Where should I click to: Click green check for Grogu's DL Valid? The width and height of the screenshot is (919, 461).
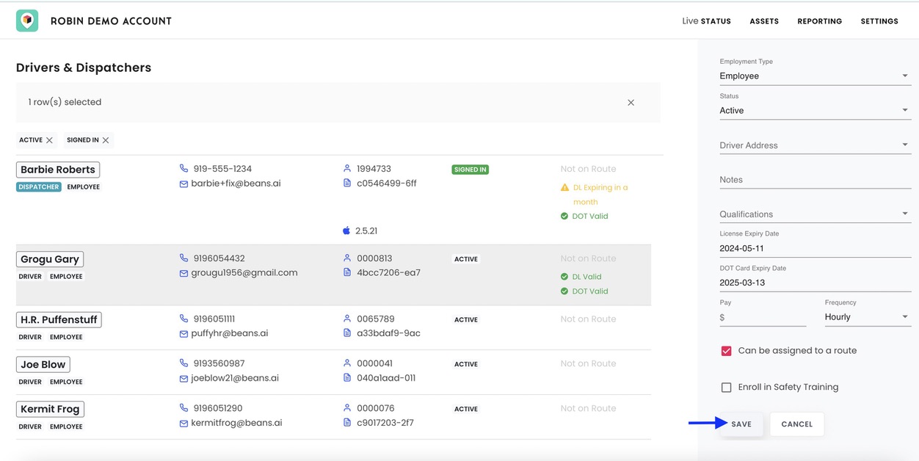564,277
